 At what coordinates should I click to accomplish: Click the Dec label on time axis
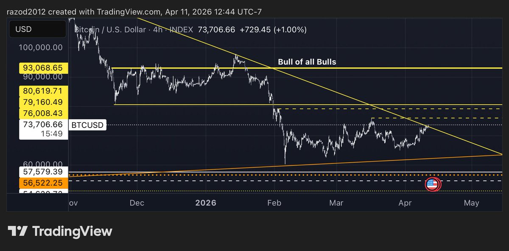point(137,203)
